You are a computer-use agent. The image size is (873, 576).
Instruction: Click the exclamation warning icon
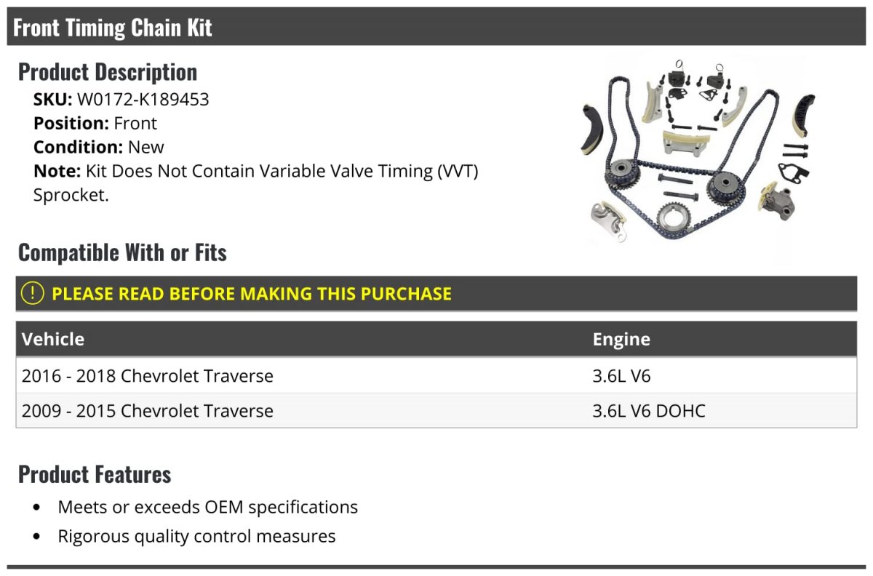pos(32,294)
